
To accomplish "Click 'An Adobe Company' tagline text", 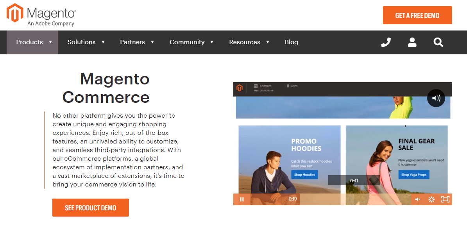I will click(51, 23).
